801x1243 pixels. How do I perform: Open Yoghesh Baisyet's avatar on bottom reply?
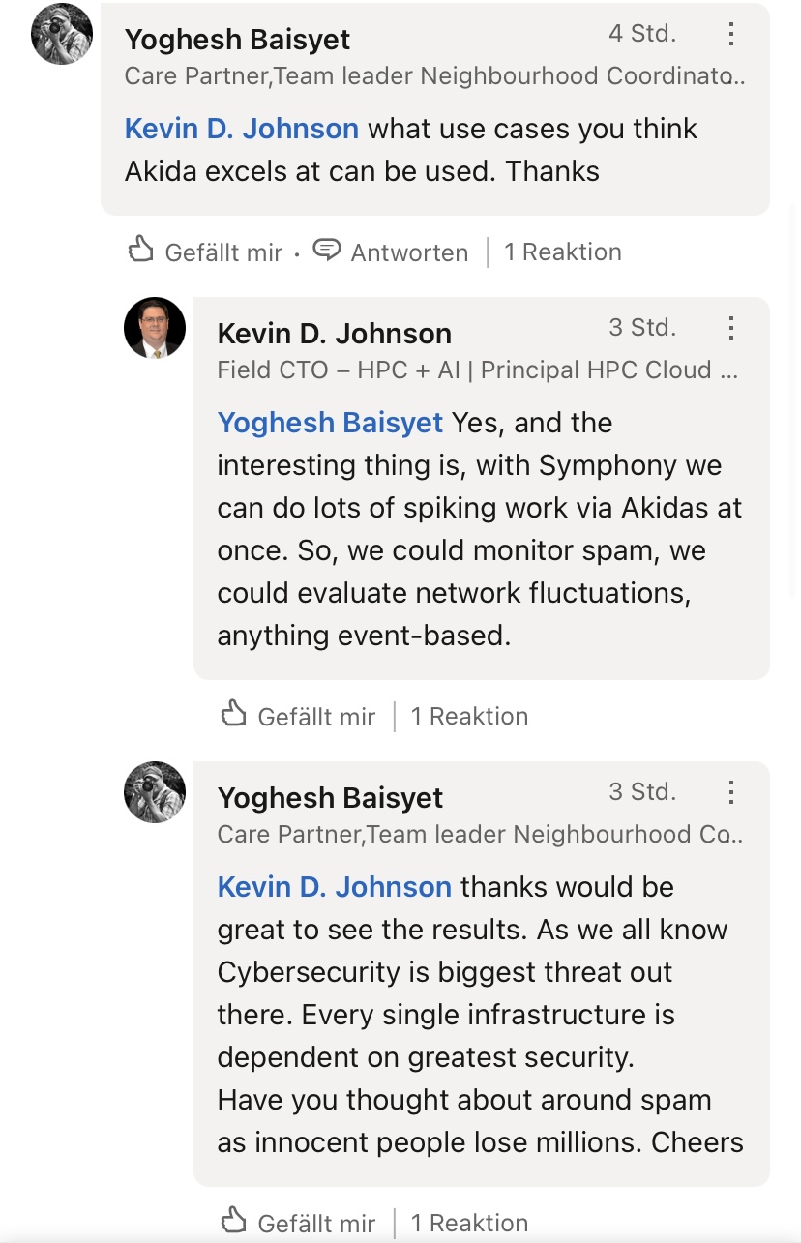(x=155, y=792)
